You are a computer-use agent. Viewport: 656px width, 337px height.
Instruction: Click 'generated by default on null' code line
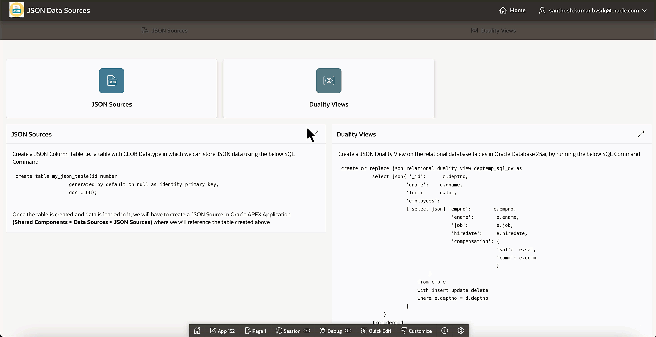144,184
